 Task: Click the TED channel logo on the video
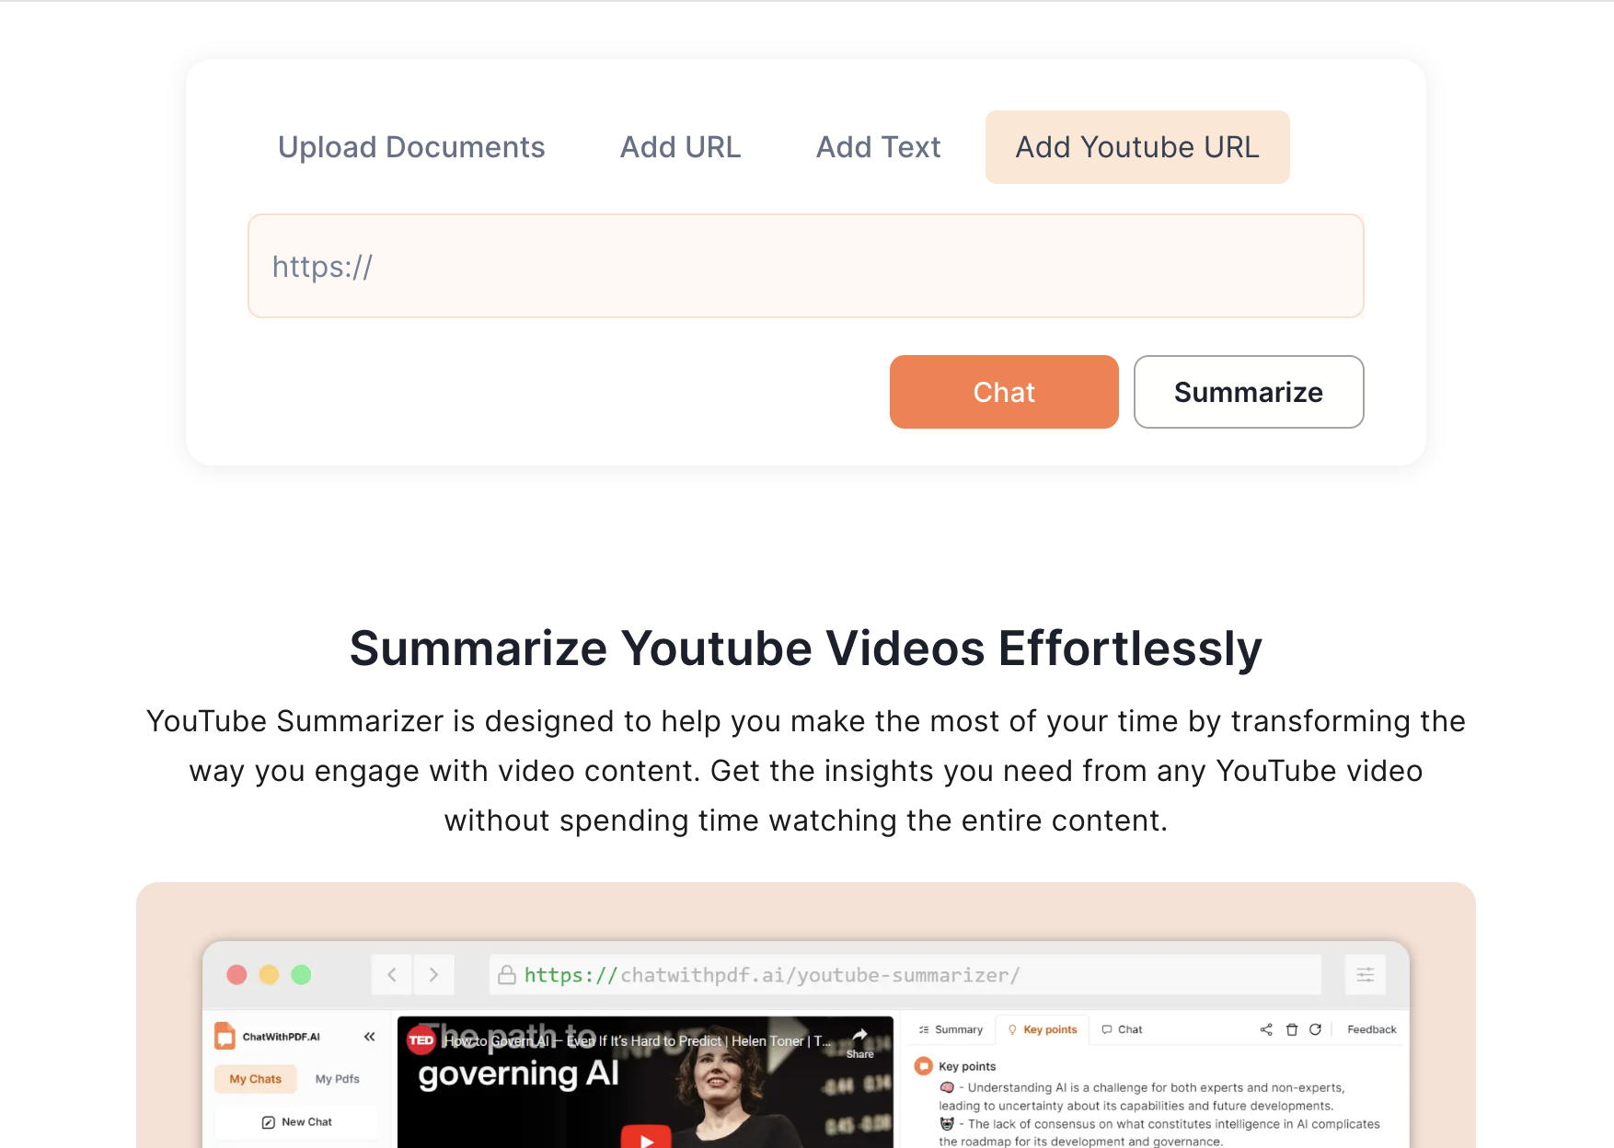(421, 1040)
